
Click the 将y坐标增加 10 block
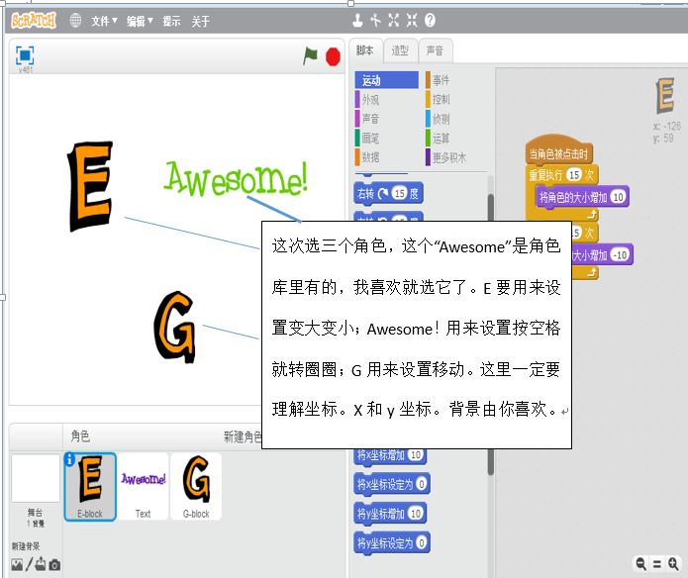(390, 514)
